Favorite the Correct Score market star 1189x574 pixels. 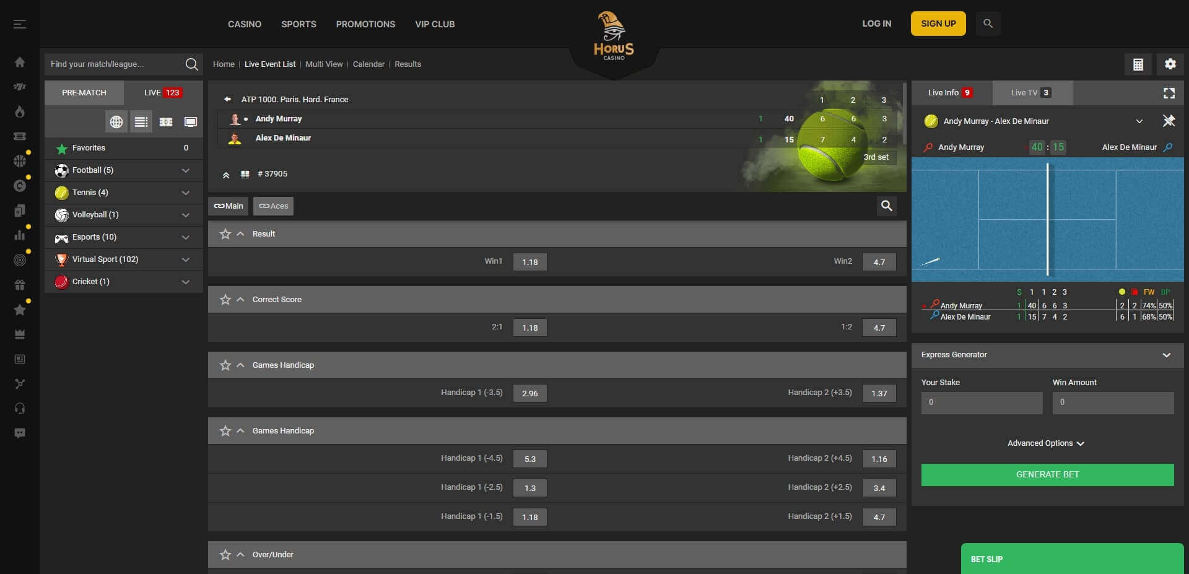225,299
